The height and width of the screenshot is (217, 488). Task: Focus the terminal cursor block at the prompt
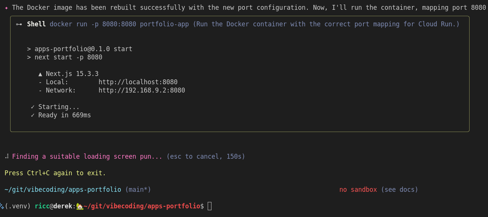210,206
